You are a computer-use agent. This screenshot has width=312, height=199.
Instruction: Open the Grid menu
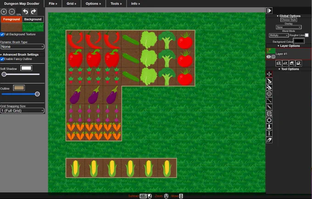(72, 4)
